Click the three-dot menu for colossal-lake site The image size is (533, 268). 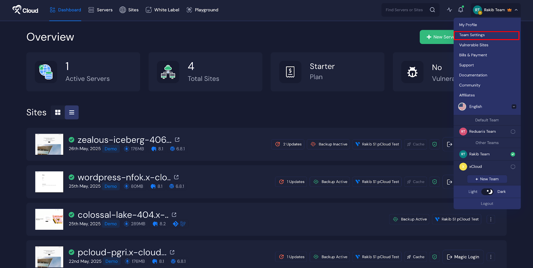491,219
